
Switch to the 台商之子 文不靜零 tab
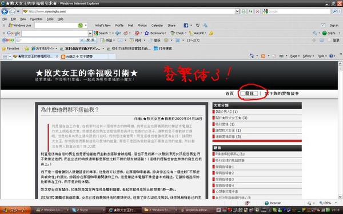click(x=84, y=56)
